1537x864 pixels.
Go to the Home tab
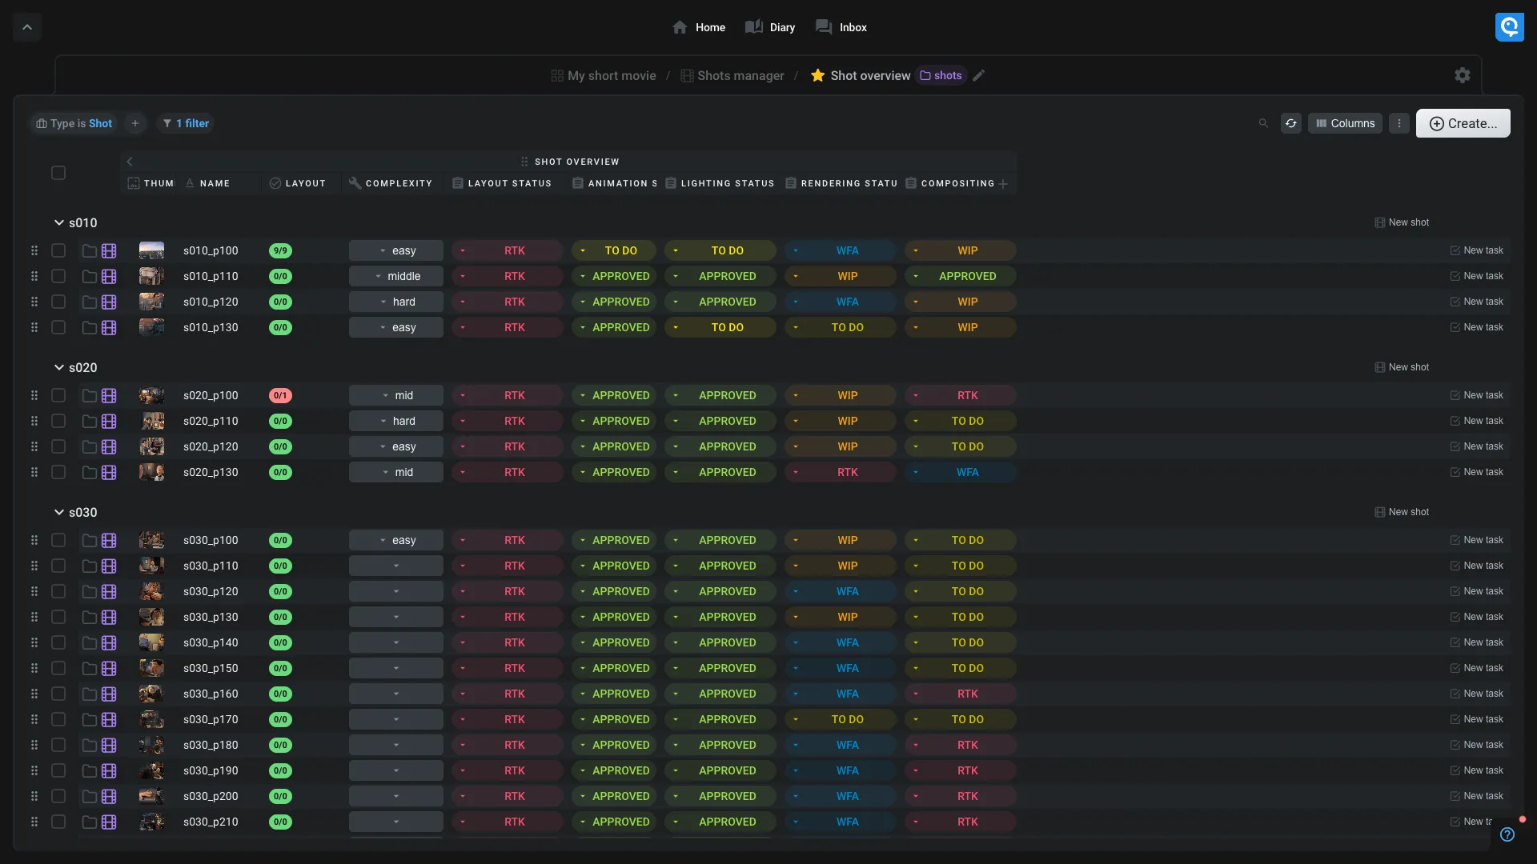(x=699, y=27)
